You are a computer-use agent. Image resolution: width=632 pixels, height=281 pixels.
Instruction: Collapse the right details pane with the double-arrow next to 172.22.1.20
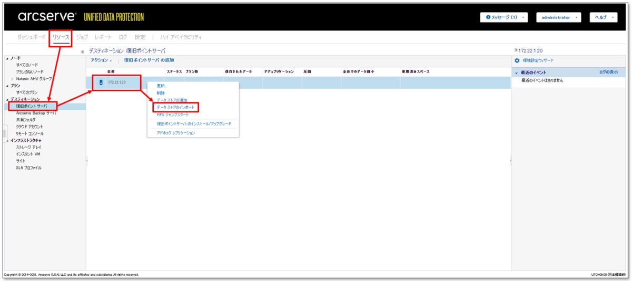(516, 51)
